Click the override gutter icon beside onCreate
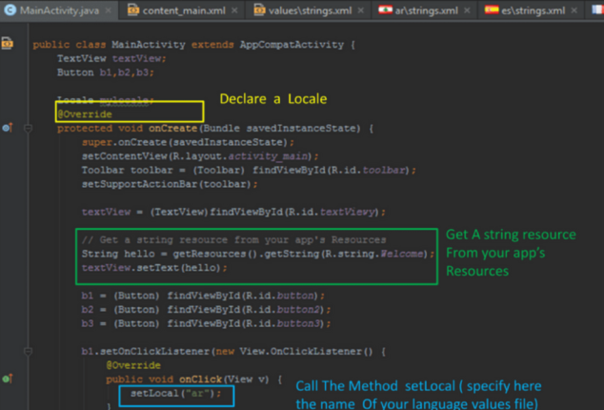Image resolution: width=604 pixels, height=410 pixels. tap(7, 128)
